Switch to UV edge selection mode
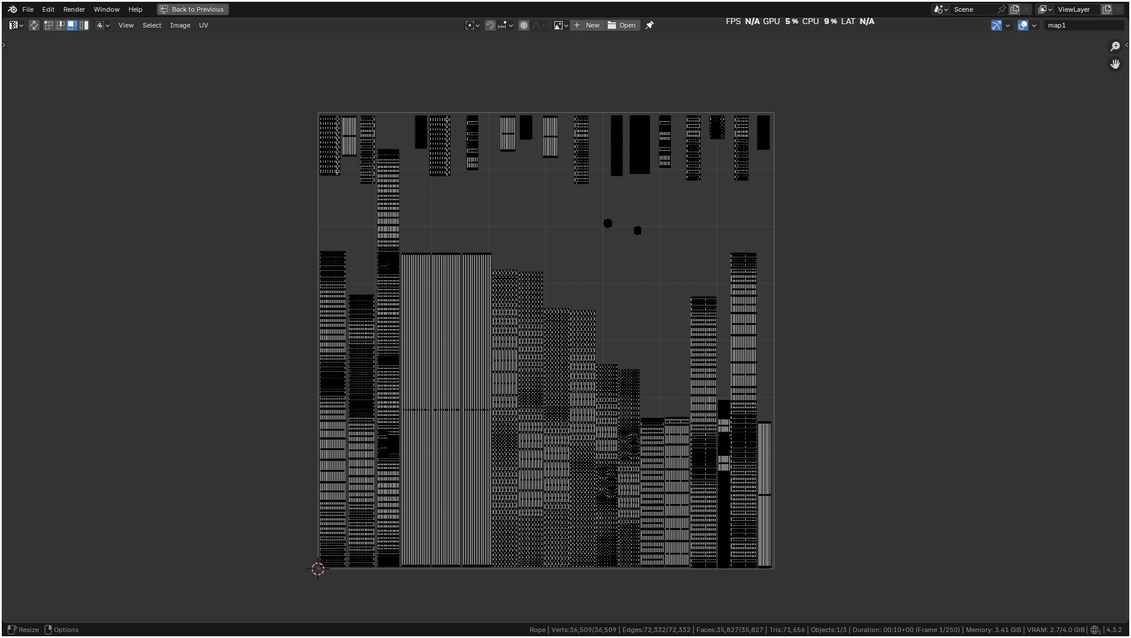This screenshot has height=638, width=1131. coord(60,25)
